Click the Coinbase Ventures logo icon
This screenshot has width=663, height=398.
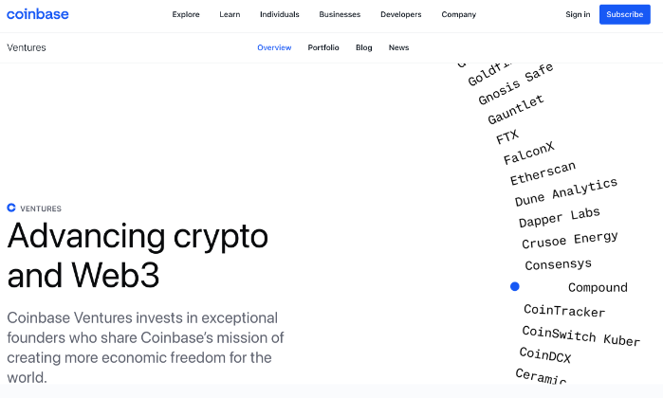11,208
